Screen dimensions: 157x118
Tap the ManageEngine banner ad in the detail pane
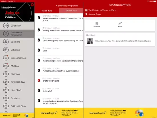click(x=120, y=113)
